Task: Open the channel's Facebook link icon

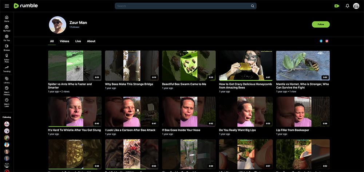Action: pyautogui.click(x=321, y=41)
